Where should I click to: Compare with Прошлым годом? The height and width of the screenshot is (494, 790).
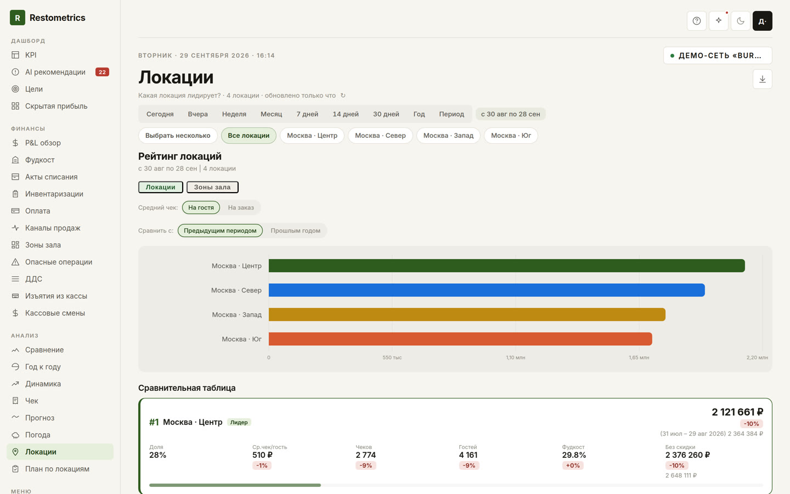[295, 231]
